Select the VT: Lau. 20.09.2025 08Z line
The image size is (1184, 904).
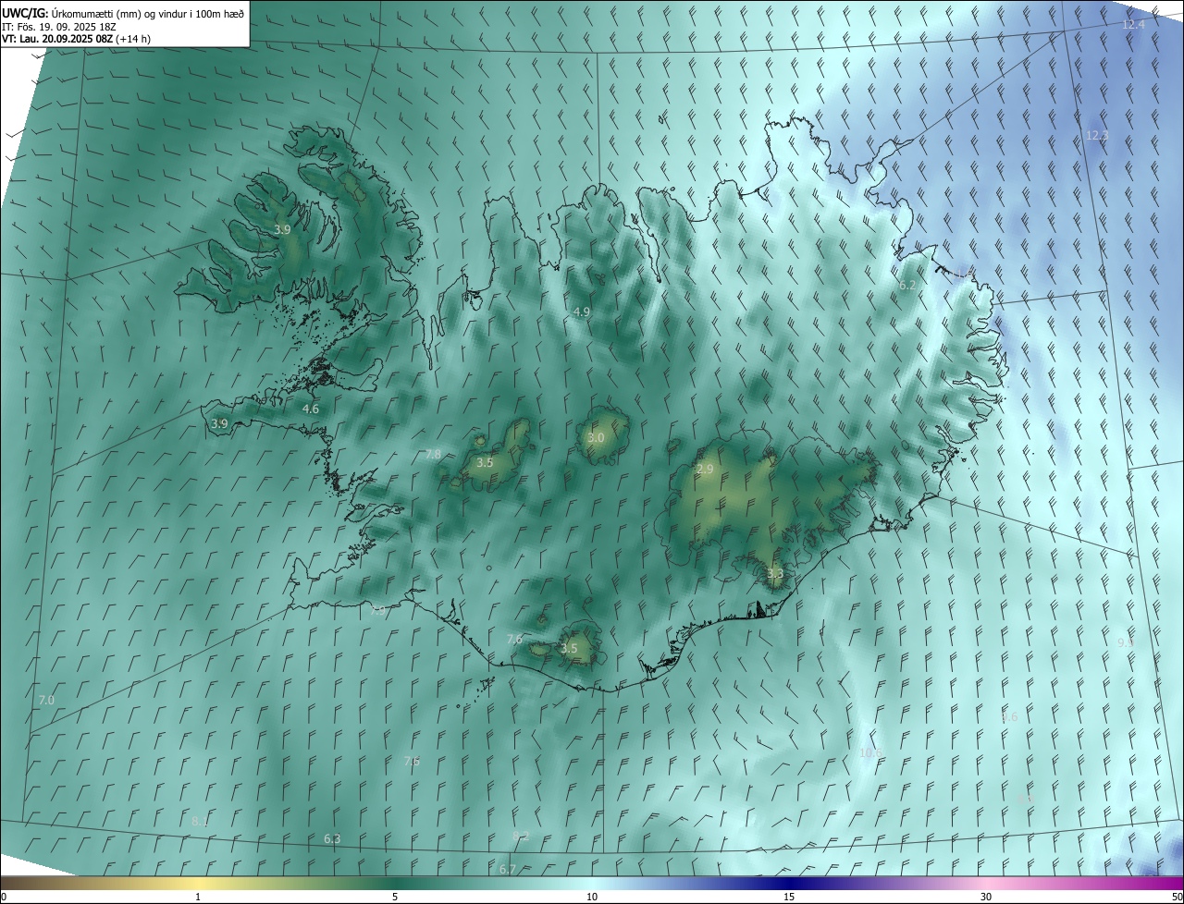[x=77, y=39]
